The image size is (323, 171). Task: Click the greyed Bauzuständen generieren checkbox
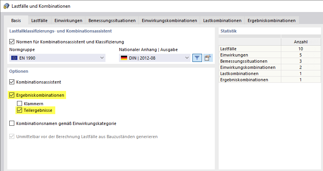point(12,137)
